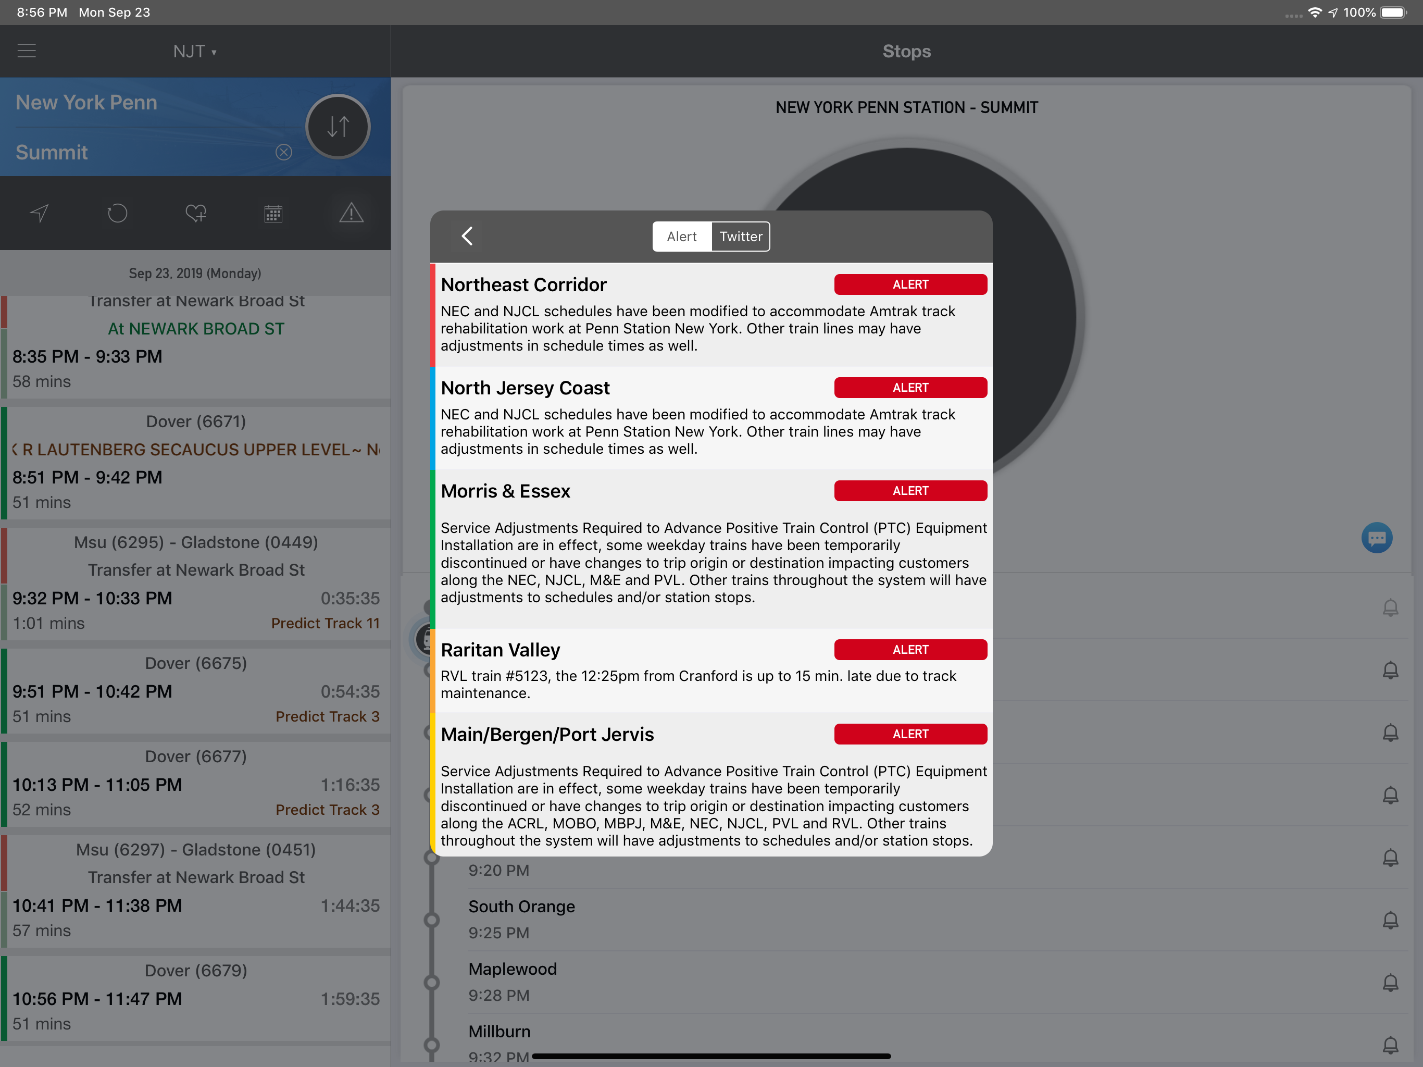Refresh the train schedule

click(117, 213)
